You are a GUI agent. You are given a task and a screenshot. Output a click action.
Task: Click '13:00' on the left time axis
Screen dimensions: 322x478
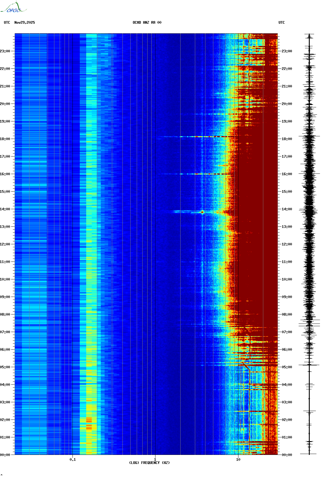point(5,227)
